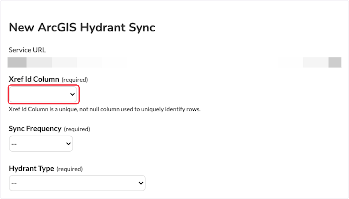This screenshot has width=349, height=199.
Task: Open the Sync Frequency dropdown
Action: click(41, 144)
